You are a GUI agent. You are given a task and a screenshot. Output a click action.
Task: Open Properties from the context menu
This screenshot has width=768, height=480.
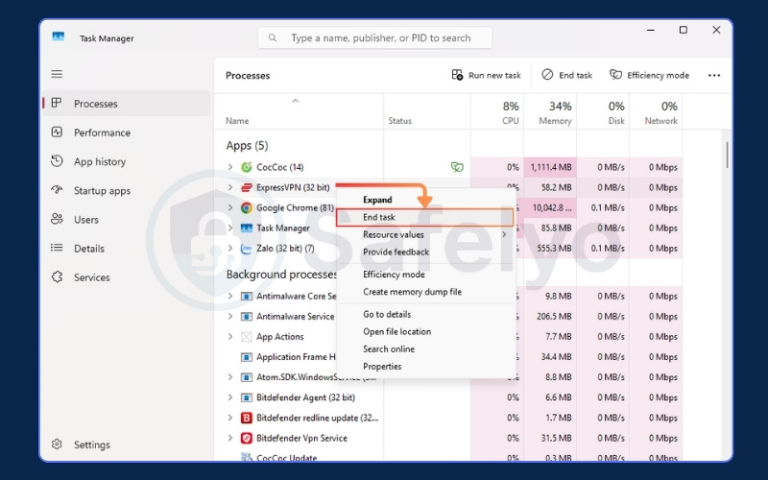[x=382, y=367]
